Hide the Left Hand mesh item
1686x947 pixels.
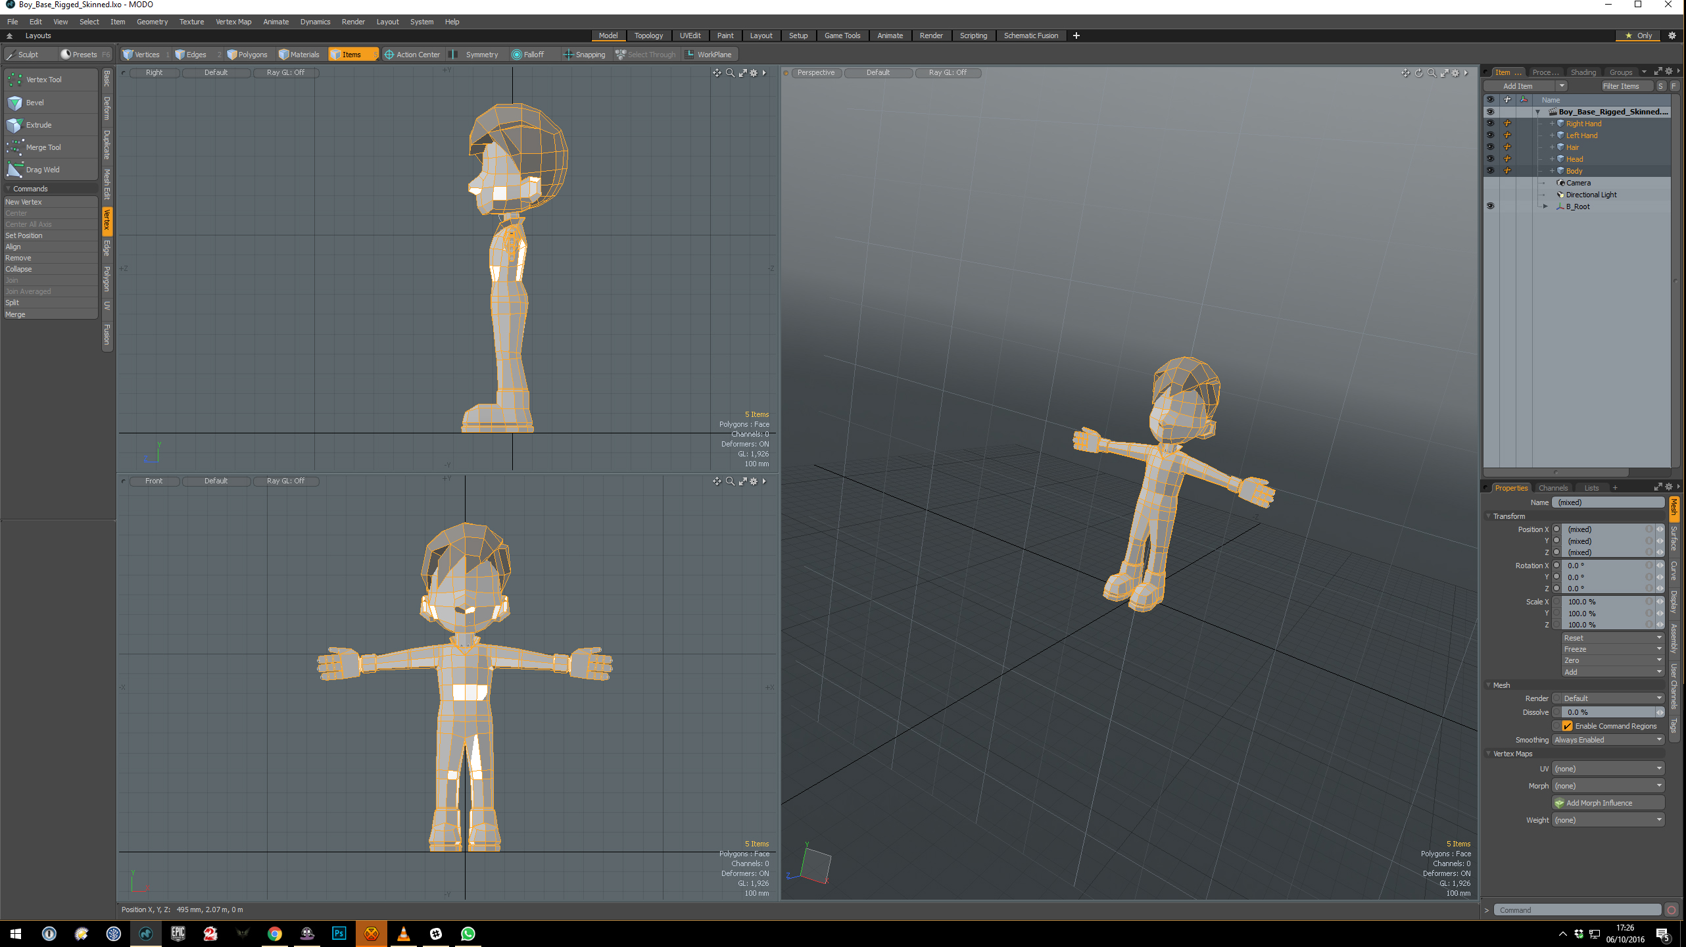click(x=1490, y=135)
